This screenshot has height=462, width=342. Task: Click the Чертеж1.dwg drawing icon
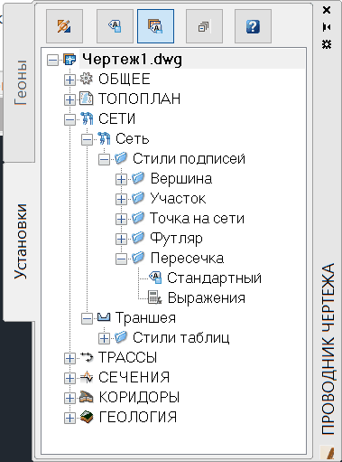[69, 60]
